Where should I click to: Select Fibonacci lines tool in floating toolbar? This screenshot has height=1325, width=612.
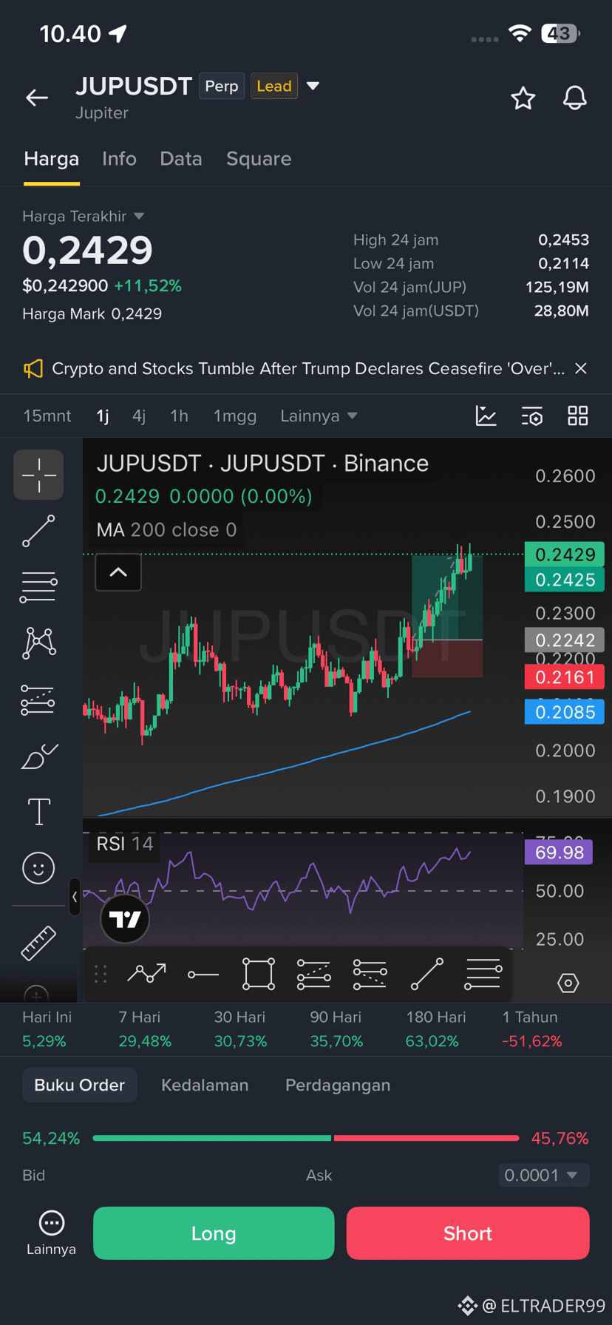click(x=483, y=974)
